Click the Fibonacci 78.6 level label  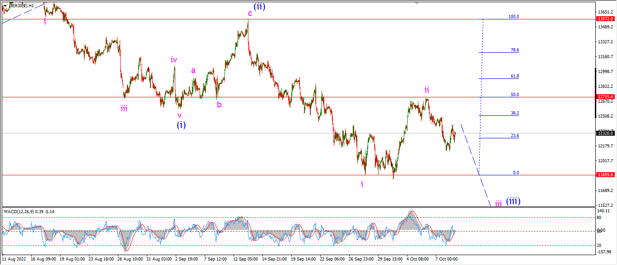[x=514, y=50]
